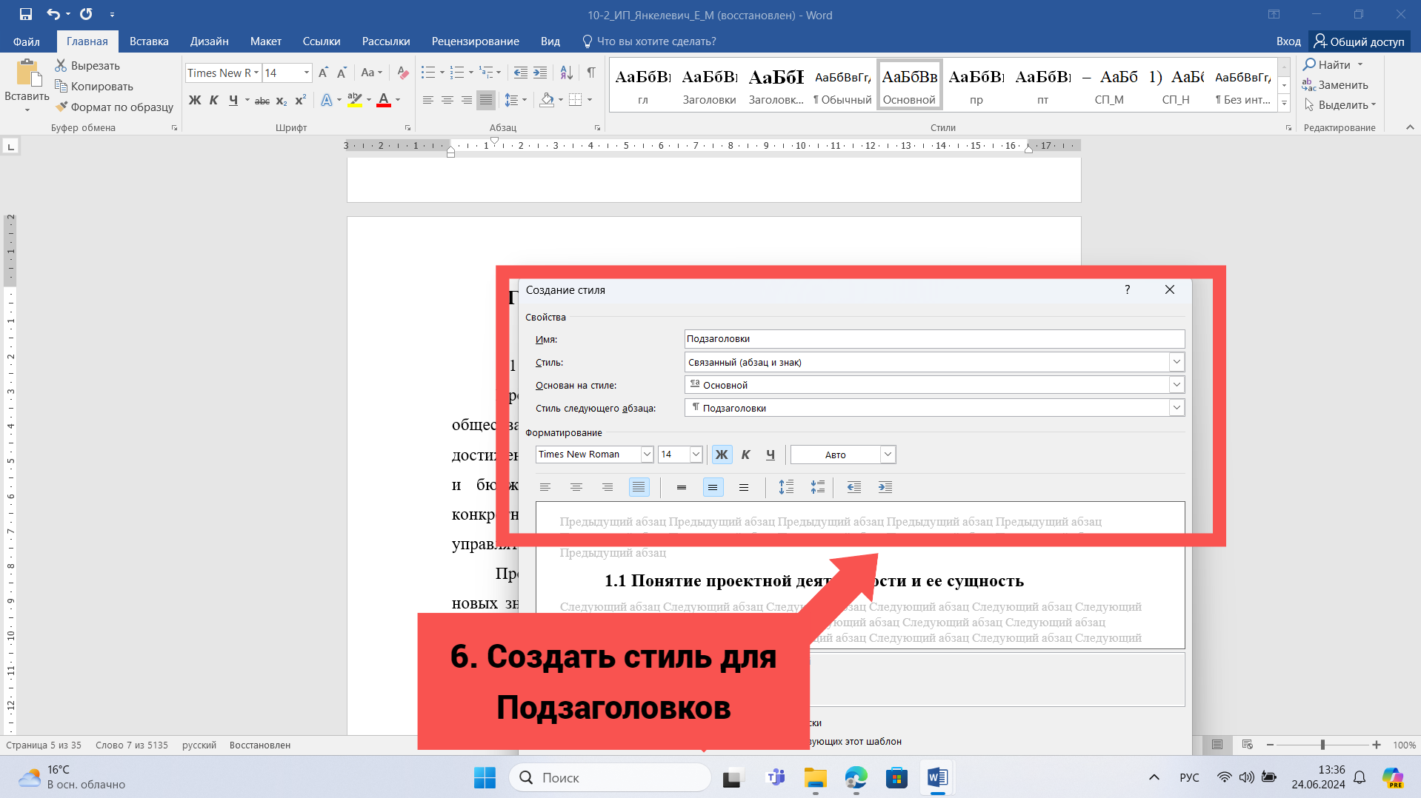Switch to the Вставка tab
The height and width of the screenshot is (798, 1421).
pos(149,41)
